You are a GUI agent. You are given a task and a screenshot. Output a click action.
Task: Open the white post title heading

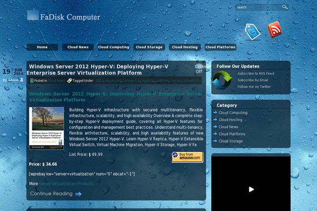point(98,70)
